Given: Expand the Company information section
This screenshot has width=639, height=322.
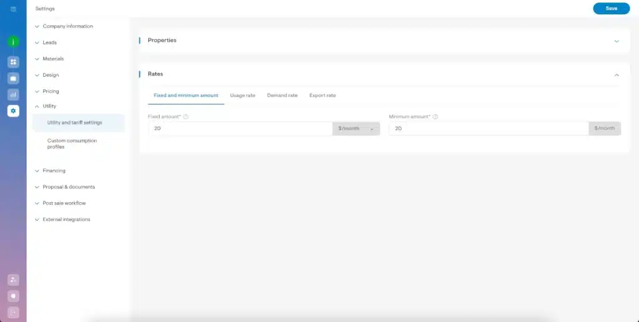Looking at the screenshot, I should click(x=64, y=26).
